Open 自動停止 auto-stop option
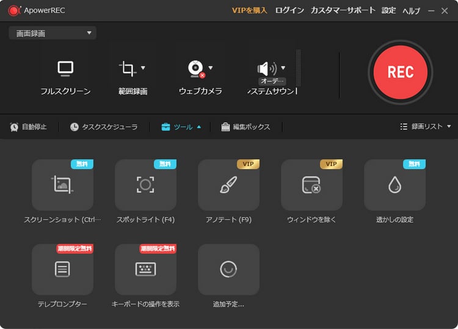 [x=28, y=127]
